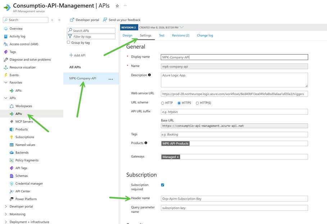
Task: Collapse the Favorites section in sidebar
Action: click(6, 83)
